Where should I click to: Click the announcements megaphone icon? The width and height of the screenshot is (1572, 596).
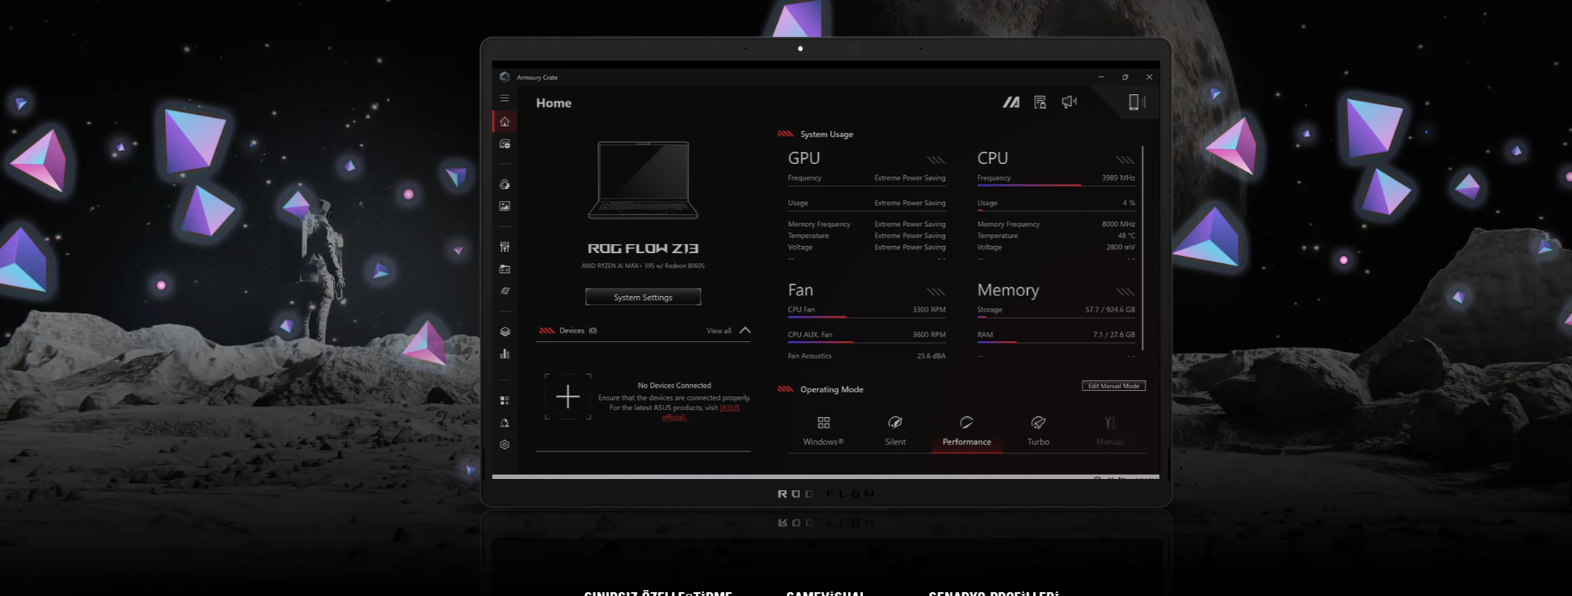pos(1069,102)
